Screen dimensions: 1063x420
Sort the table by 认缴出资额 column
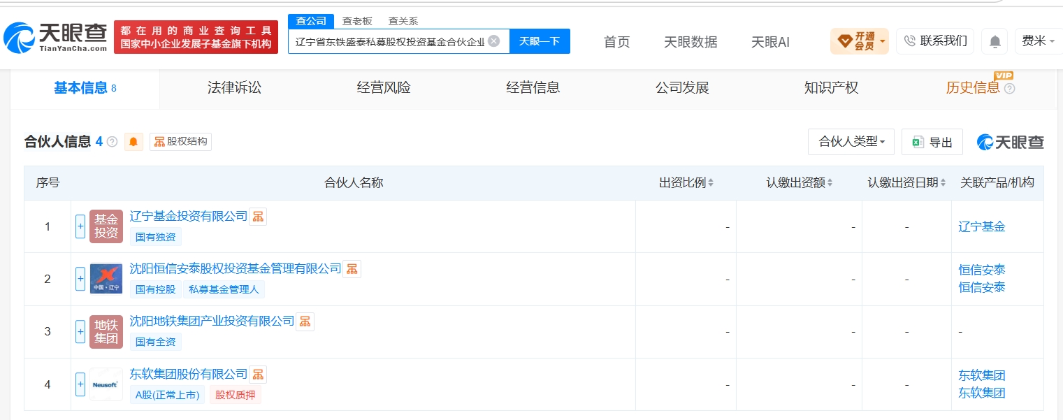800,183
